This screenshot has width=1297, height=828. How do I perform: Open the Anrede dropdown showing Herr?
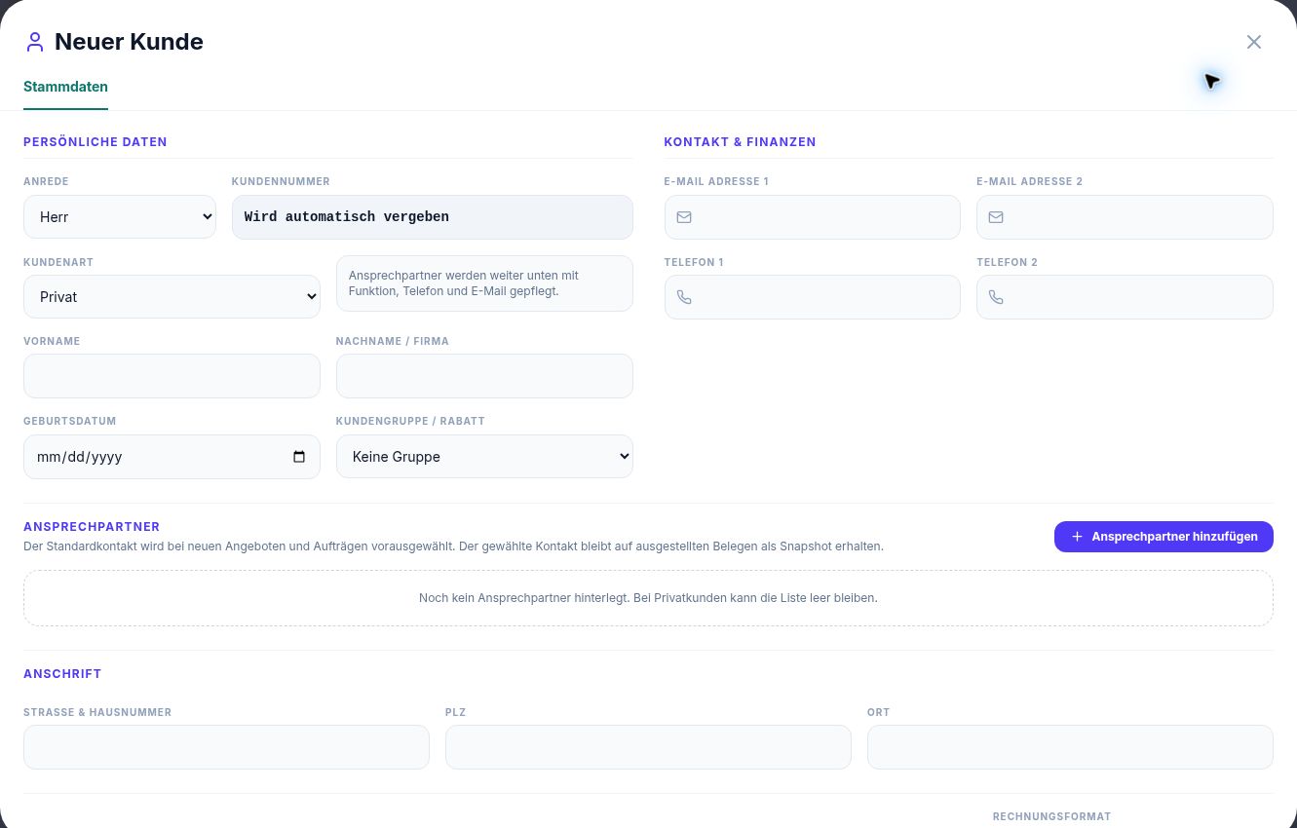120,217
